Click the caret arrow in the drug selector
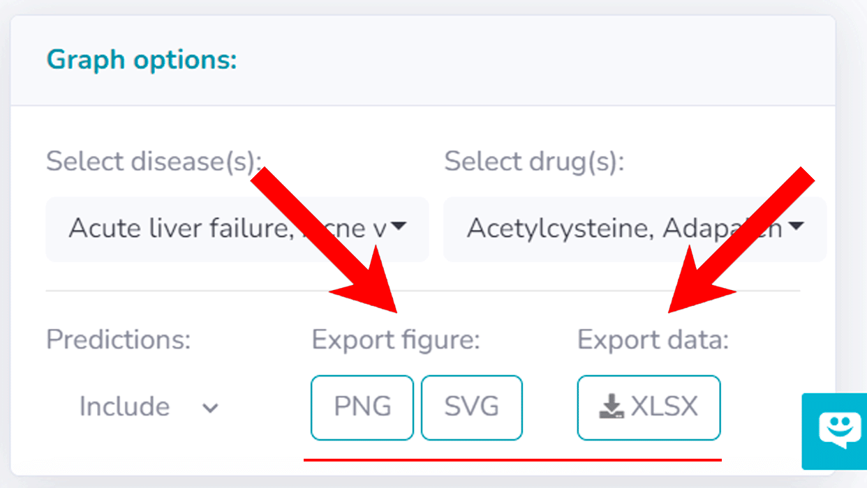The image size is (867, 488). click(x=795, y=226)
